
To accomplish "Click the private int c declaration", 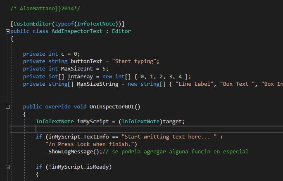I will pos(52,54).
